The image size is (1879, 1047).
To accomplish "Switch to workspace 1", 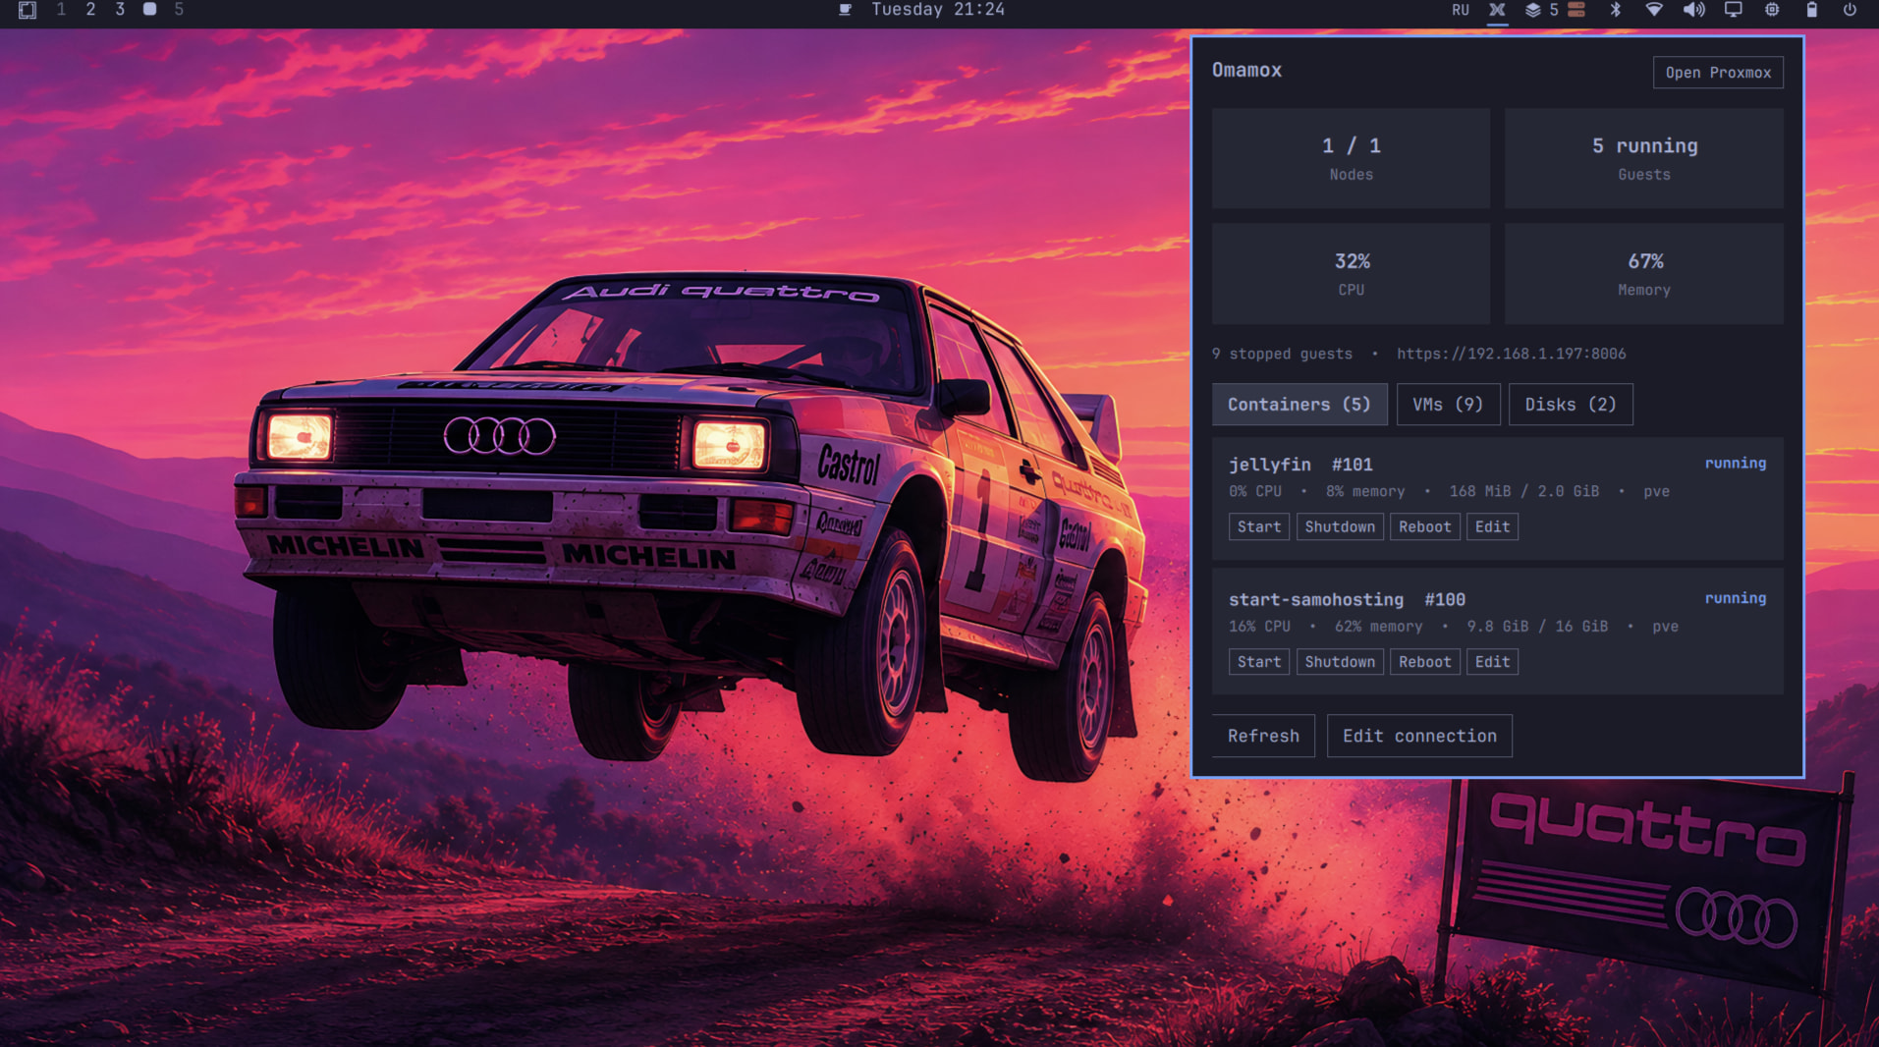I will coord(61,10).
